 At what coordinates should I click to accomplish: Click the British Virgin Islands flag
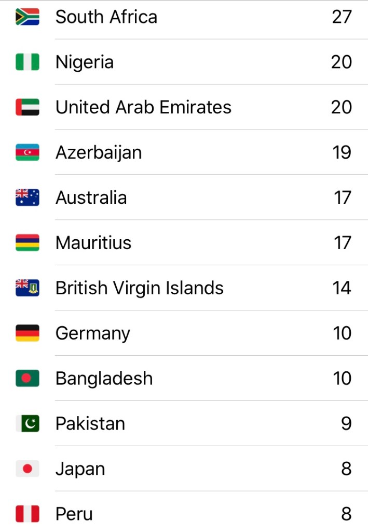click(x=28, y=288)
